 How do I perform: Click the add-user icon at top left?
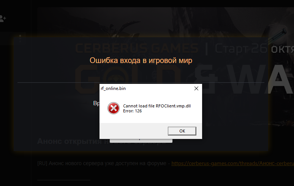coord(3,19)
